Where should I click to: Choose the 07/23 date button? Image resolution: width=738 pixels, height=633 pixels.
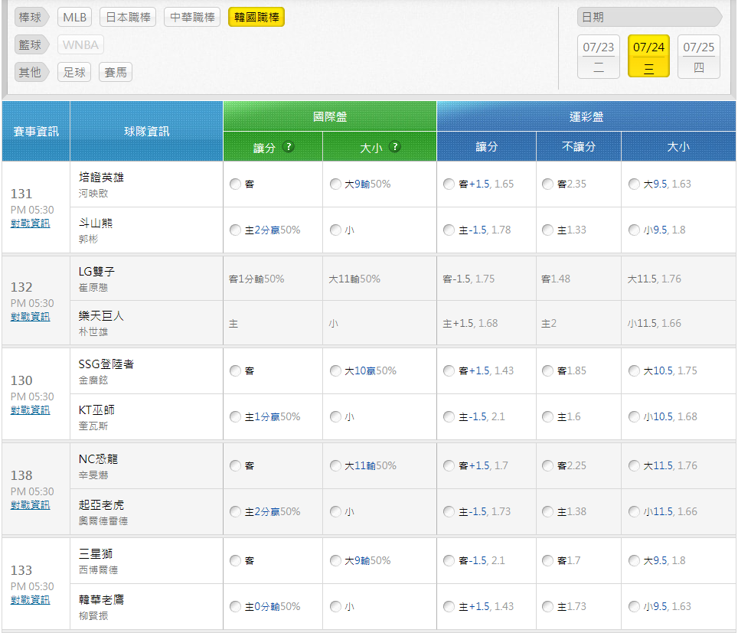point(598,57)
